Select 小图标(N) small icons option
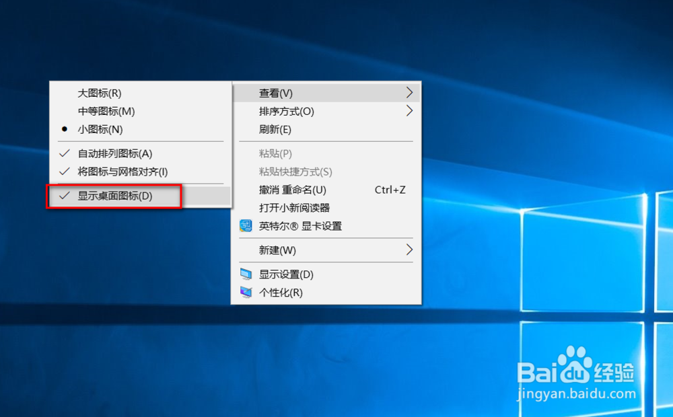The width and height of the screenshot is (673, 417). [x=141, y=129]
